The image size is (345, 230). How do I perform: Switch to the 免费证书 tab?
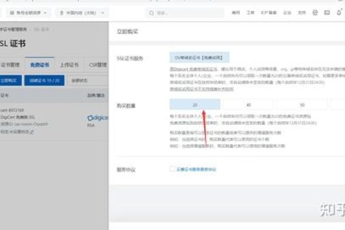(x=40, y=65)
